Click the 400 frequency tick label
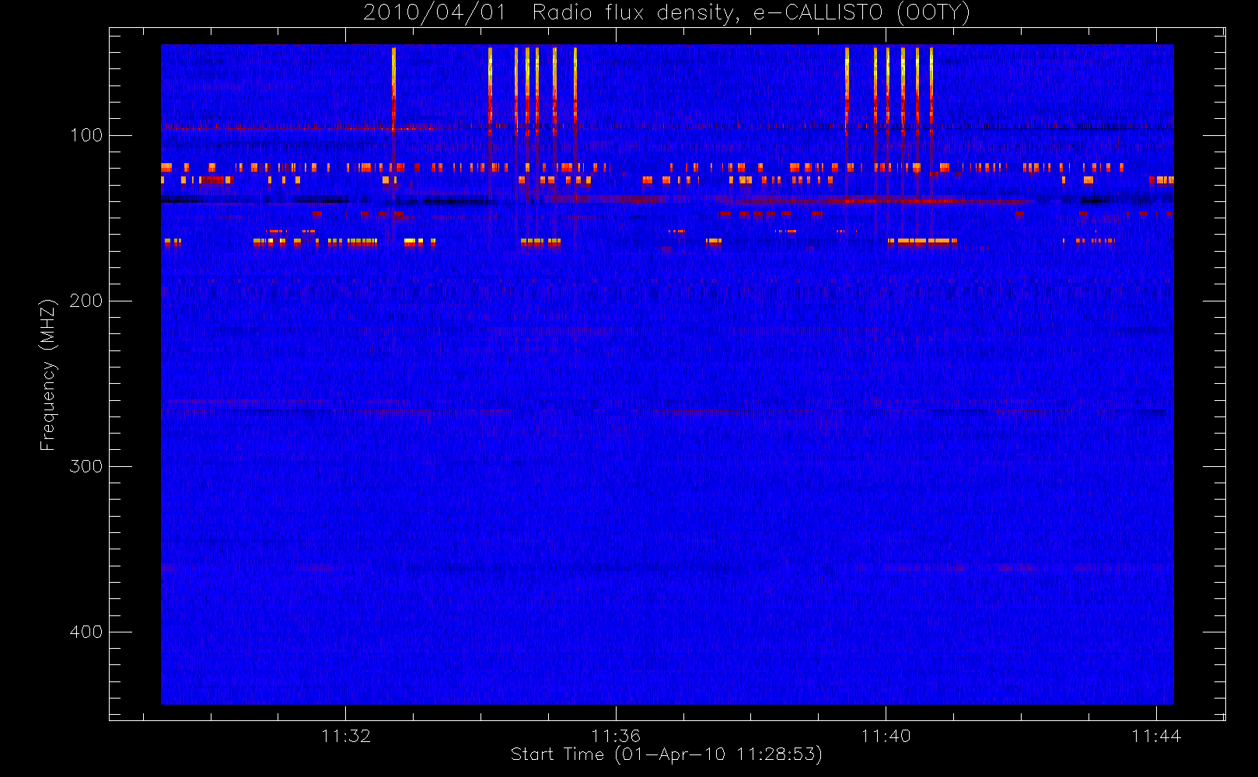Viewport: 1258px width, 777px height. pos(86,632)
